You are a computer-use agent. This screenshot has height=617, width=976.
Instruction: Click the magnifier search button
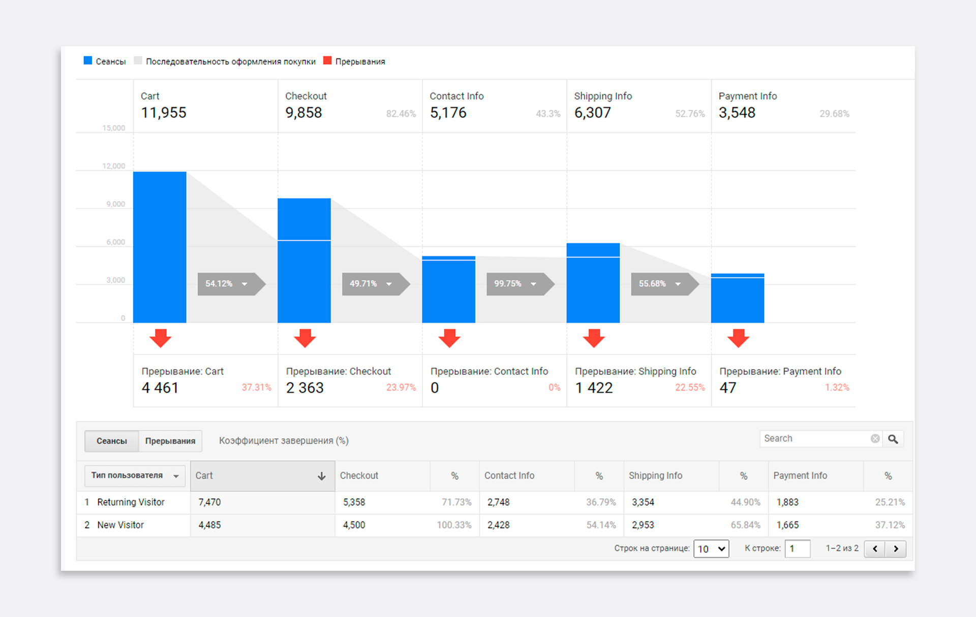pyautogui.click(x=893, y=439)
